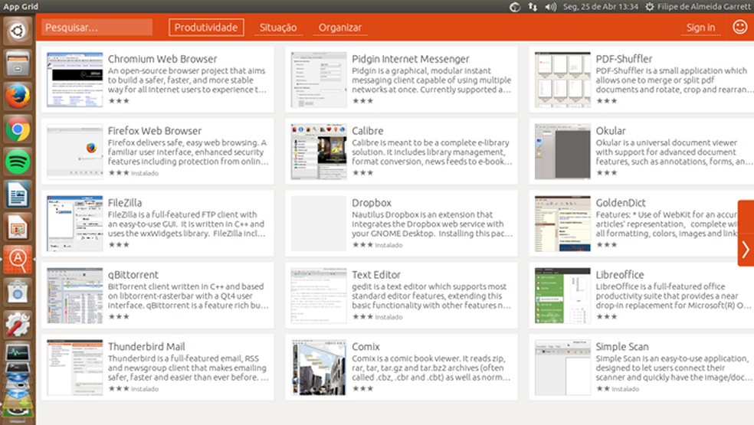Open the Simple Scan screenshot thumbnail
Image resolution: width=754 pixels, height=425 pixels.
point(562,368)
